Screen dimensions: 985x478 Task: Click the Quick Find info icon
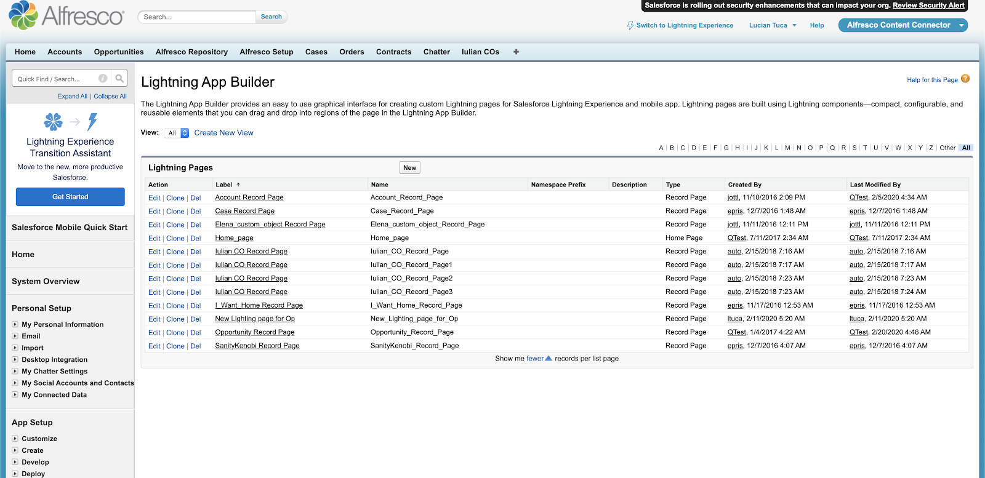(103, 78)
